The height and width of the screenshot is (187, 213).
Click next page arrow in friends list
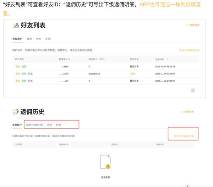click(197, 91)
